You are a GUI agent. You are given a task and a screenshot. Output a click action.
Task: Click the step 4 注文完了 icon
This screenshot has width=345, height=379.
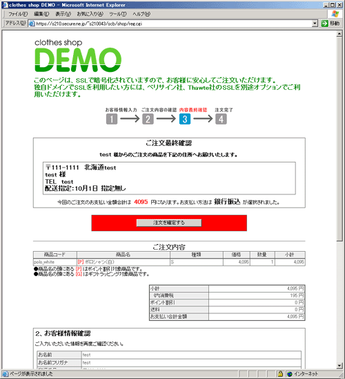221,119
